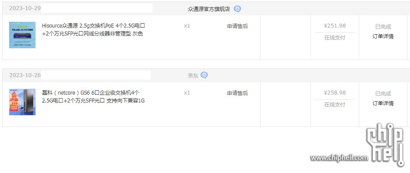View 订单详情 for ¥258.98 order
The height and width of the screenshot is (173, 410).
click(x=383, y=103)
